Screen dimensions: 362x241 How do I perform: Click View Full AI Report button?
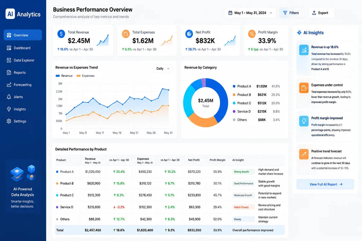click(x=326, y=184)
